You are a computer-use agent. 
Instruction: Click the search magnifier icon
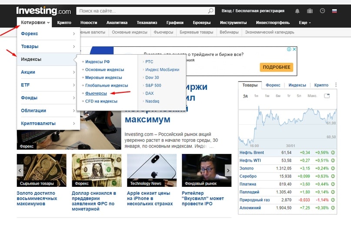211,11
